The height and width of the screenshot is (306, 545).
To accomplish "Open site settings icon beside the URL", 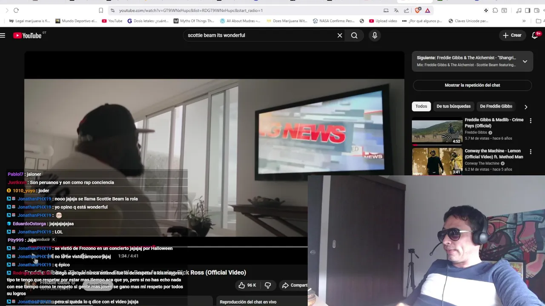I will (x=112, y=10).
